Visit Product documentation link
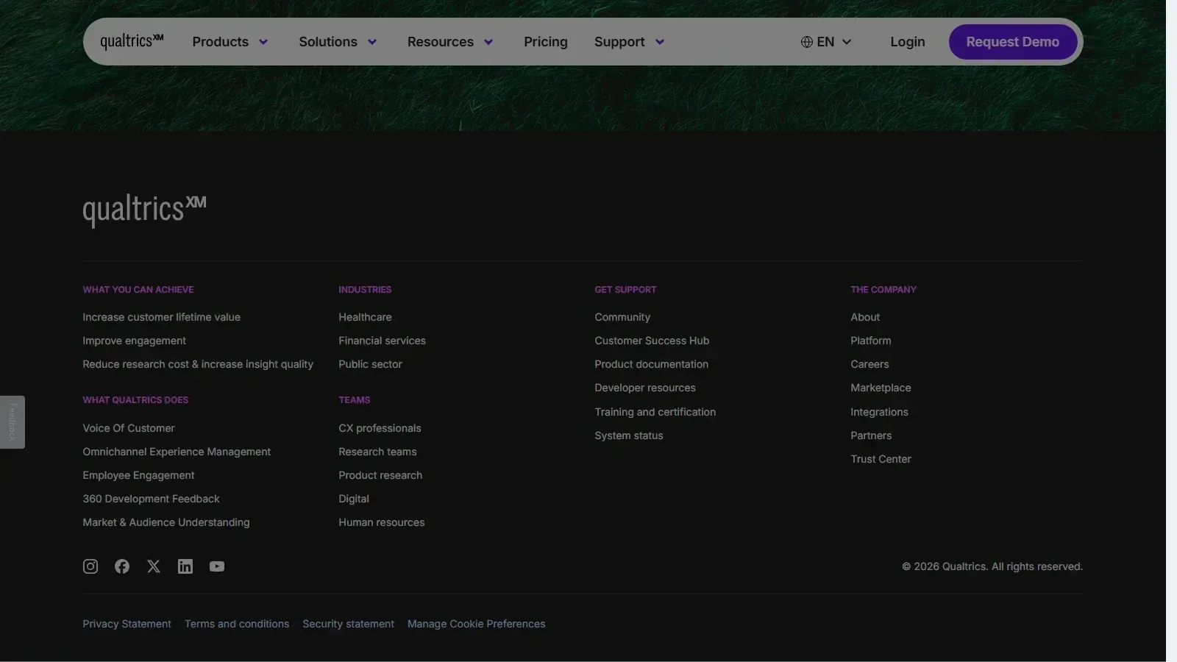This screenshot has width=1177, height=662. 651,364
